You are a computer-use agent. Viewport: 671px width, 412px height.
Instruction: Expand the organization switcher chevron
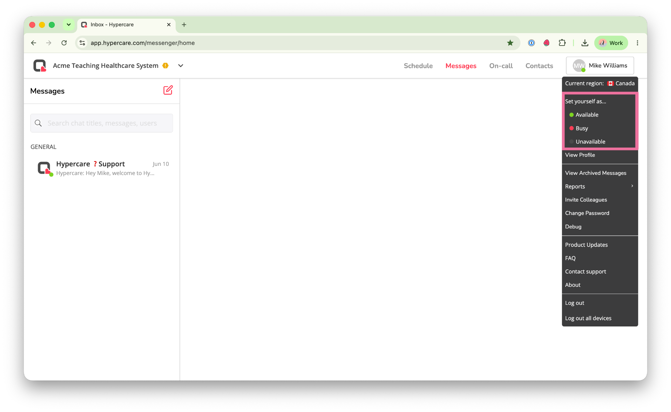[x=181, y=66]
